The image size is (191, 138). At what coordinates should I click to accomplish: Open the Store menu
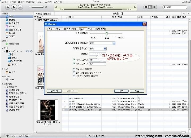point(40,2)
